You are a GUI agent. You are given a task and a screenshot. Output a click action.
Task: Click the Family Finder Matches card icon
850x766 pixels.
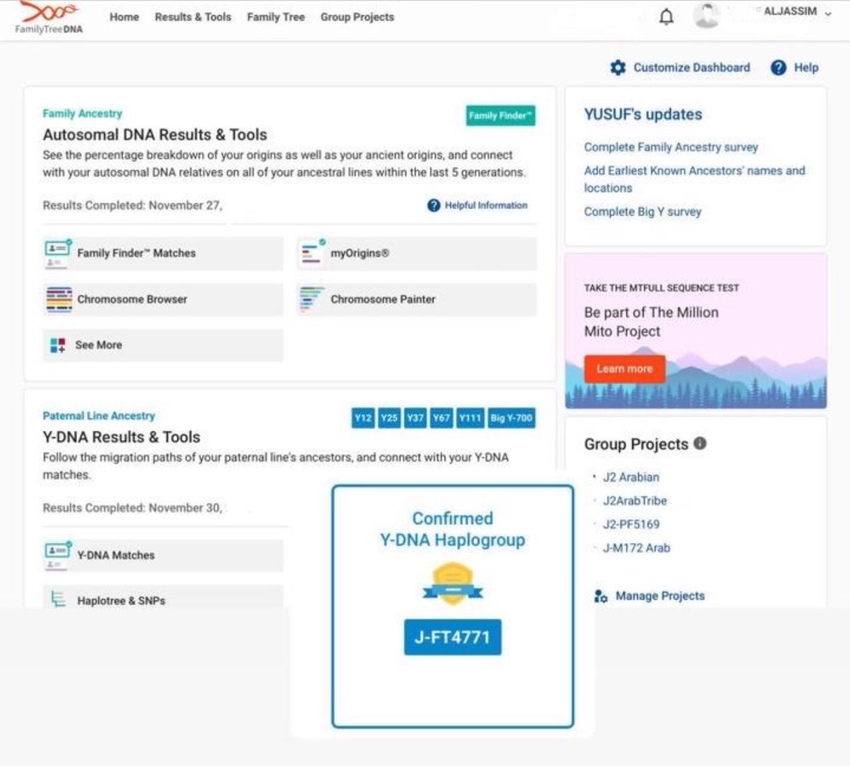coord(58,253)
